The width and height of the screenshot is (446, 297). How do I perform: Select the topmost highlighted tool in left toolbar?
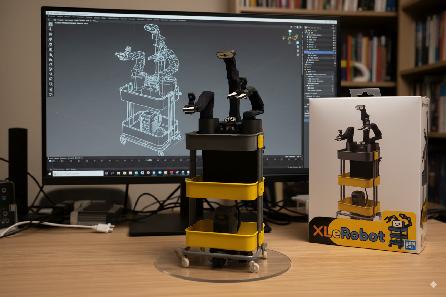[50, 25]
